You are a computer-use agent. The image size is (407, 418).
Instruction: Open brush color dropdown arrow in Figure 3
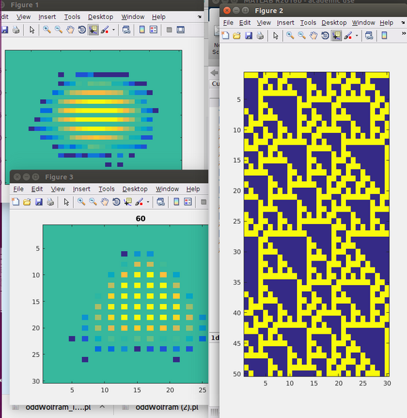pyautogui.click(x=148, y=202)
